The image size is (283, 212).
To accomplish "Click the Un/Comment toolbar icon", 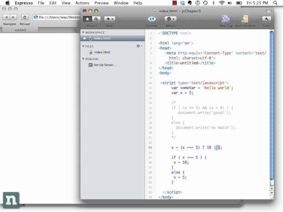I will pos(245,19).
